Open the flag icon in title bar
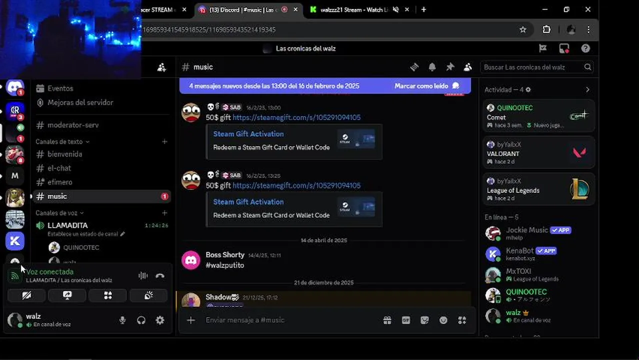 click(x=542, y=48)
